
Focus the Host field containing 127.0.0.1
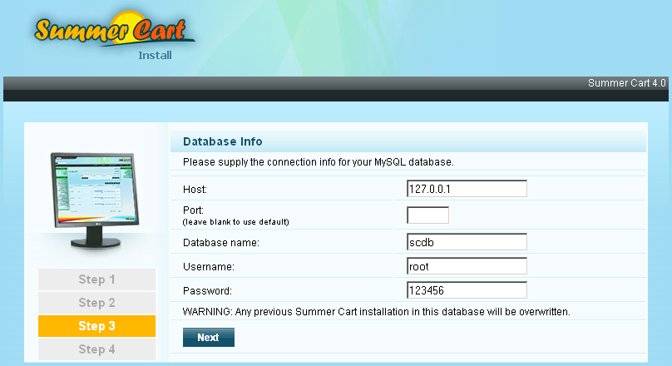(x=467, y=189)
